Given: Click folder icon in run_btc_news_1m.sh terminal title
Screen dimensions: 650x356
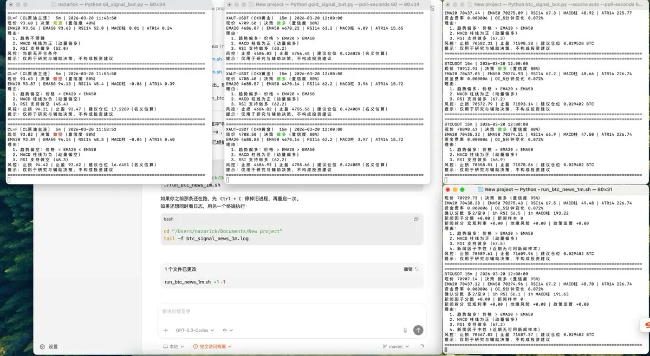Looking at the screenshot, I should [480, 190].
